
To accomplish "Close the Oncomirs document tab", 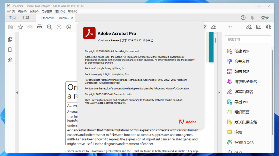I will 72,18.
